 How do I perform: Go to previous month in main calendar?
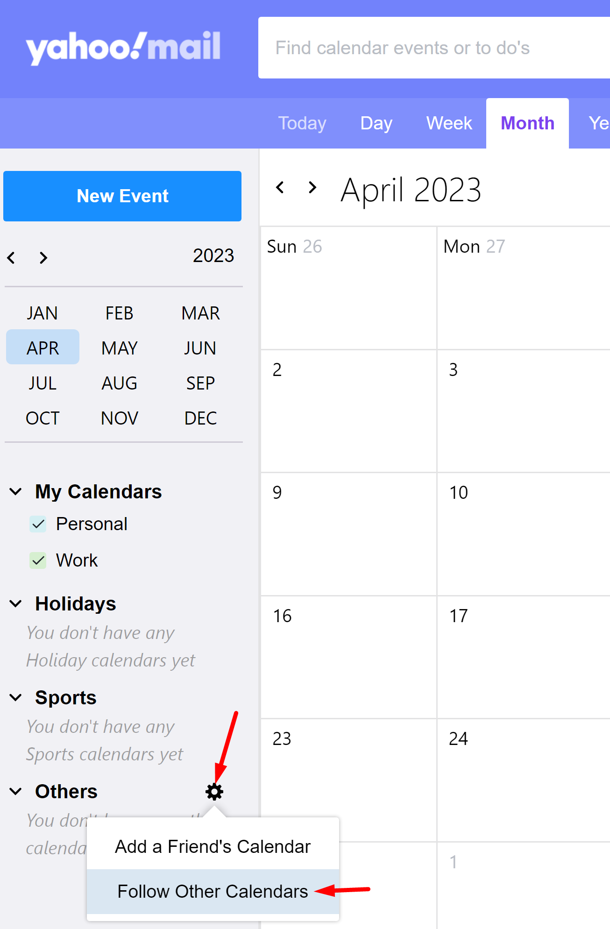tap(280, 188)
